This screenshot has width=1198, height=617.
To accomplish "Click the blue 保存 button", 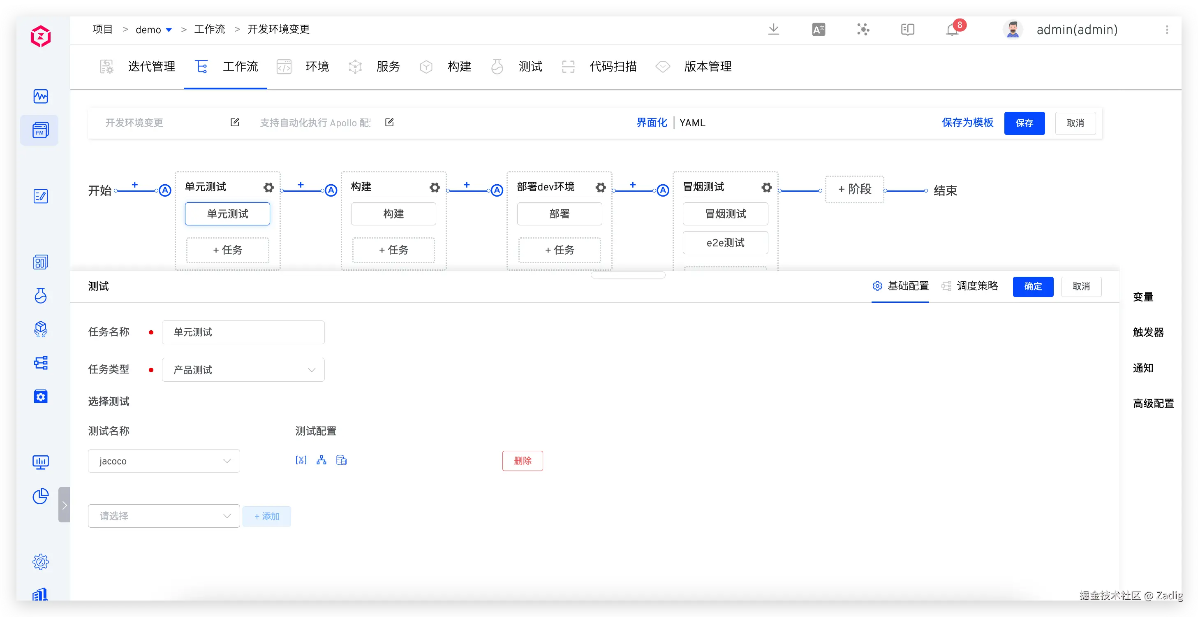I will coord(1025,123).
